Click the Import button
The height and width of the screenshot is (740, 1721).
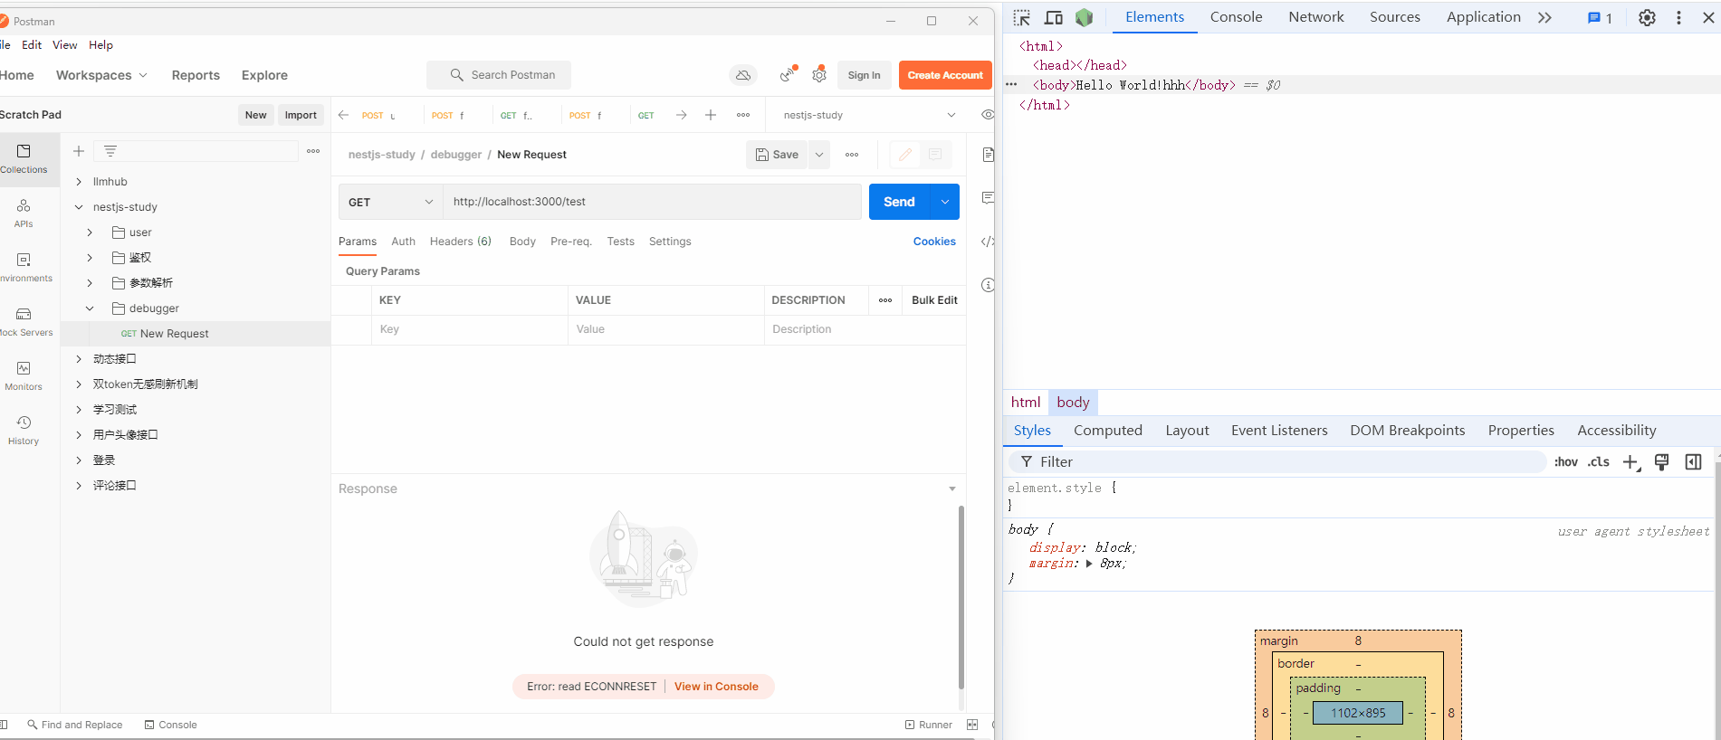pos(301,115)
